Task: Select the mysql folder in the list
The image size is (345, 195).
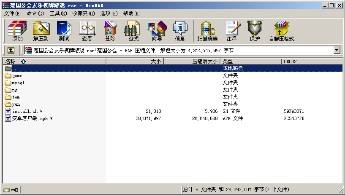Action: (x=18, y=83)
